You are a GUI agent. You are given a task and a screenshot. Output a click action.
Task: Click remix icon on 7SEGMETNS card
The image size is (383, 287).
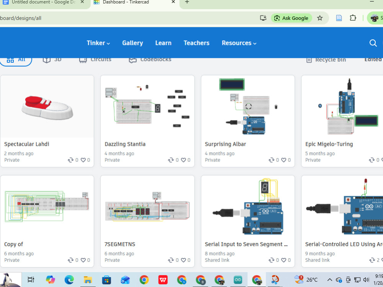pyautogui.click(x=171, y=260)
